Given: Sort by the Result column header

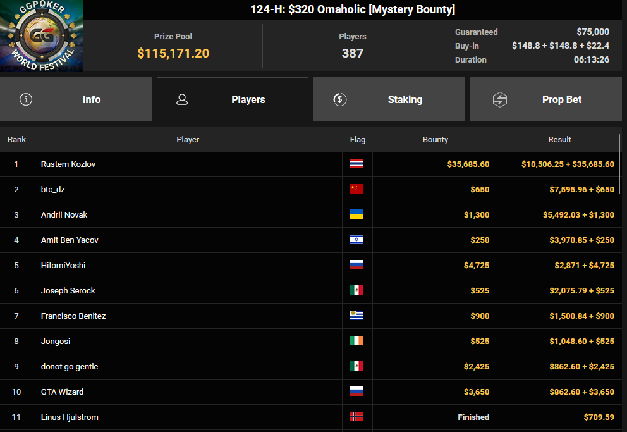Looking at the screenshot, I should pyautogui.click(x=559, y=139).
